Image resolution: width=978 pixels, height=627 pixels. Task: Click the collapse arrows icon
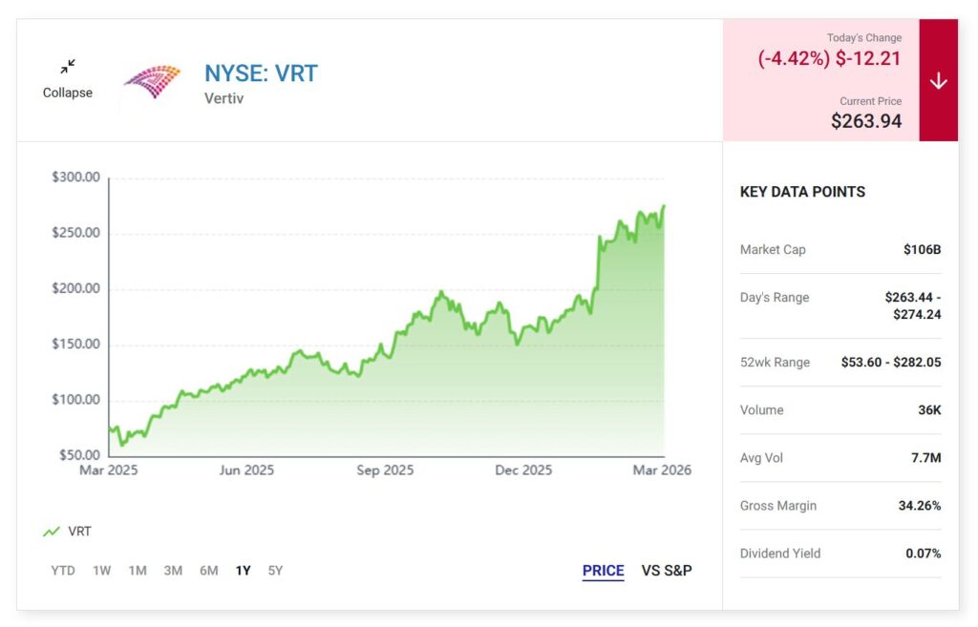(x=68, y=67)
